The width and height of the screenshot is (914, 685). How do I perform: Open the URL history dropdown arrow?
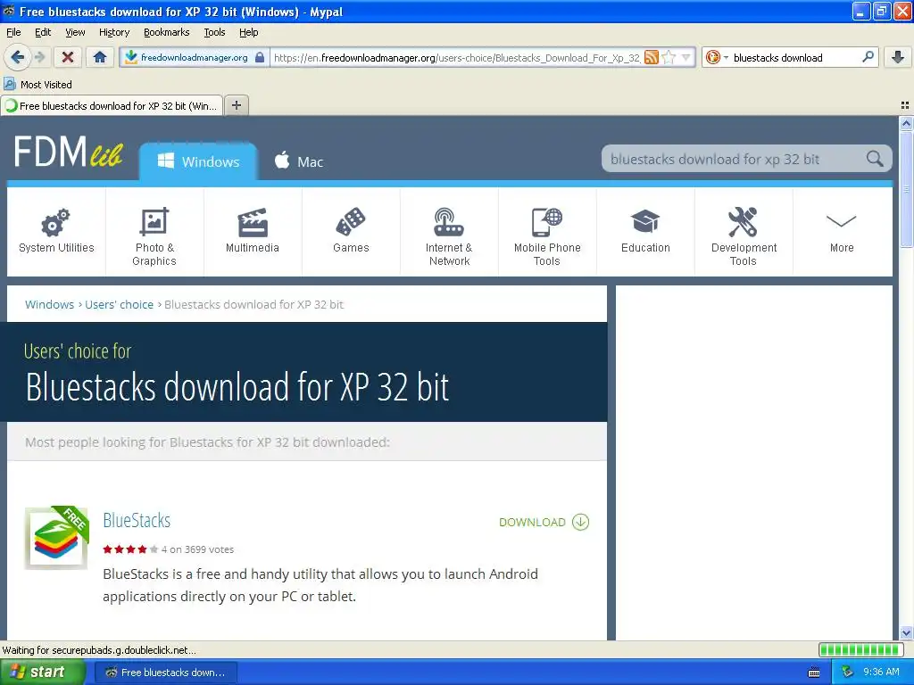[x=686, y=57]
